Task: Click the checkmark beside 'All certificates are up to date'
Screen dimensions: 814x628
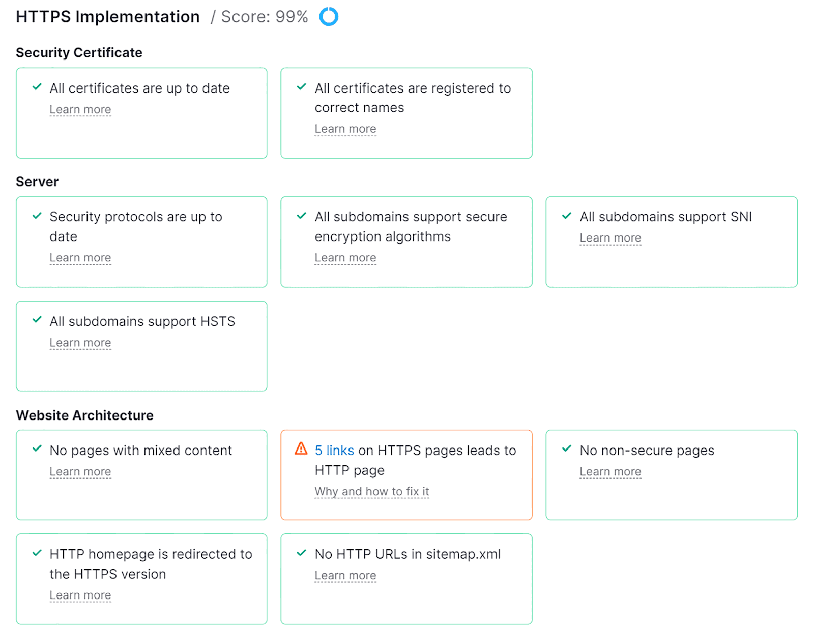Action: [36, 87]
